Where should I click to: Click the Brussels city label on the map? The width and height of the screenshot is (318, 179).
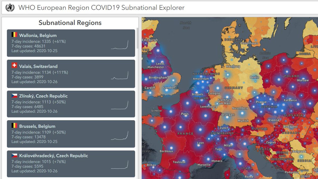pyautogui.click(x=197, y=94)
